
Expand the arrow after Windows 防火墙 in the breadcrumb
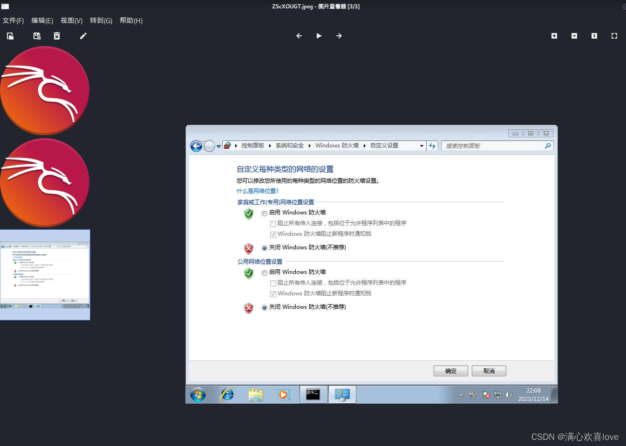click(x=364, y=146)
